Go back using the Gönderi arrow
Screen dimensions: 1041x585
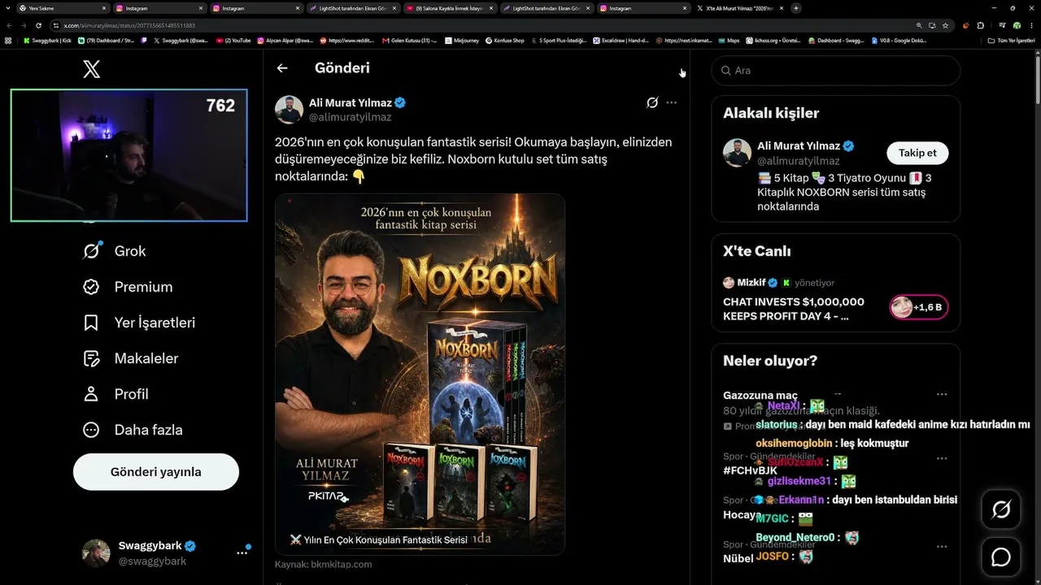282,68
